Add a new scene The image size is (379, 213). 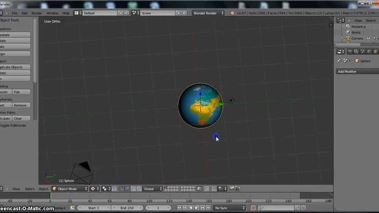178,13
